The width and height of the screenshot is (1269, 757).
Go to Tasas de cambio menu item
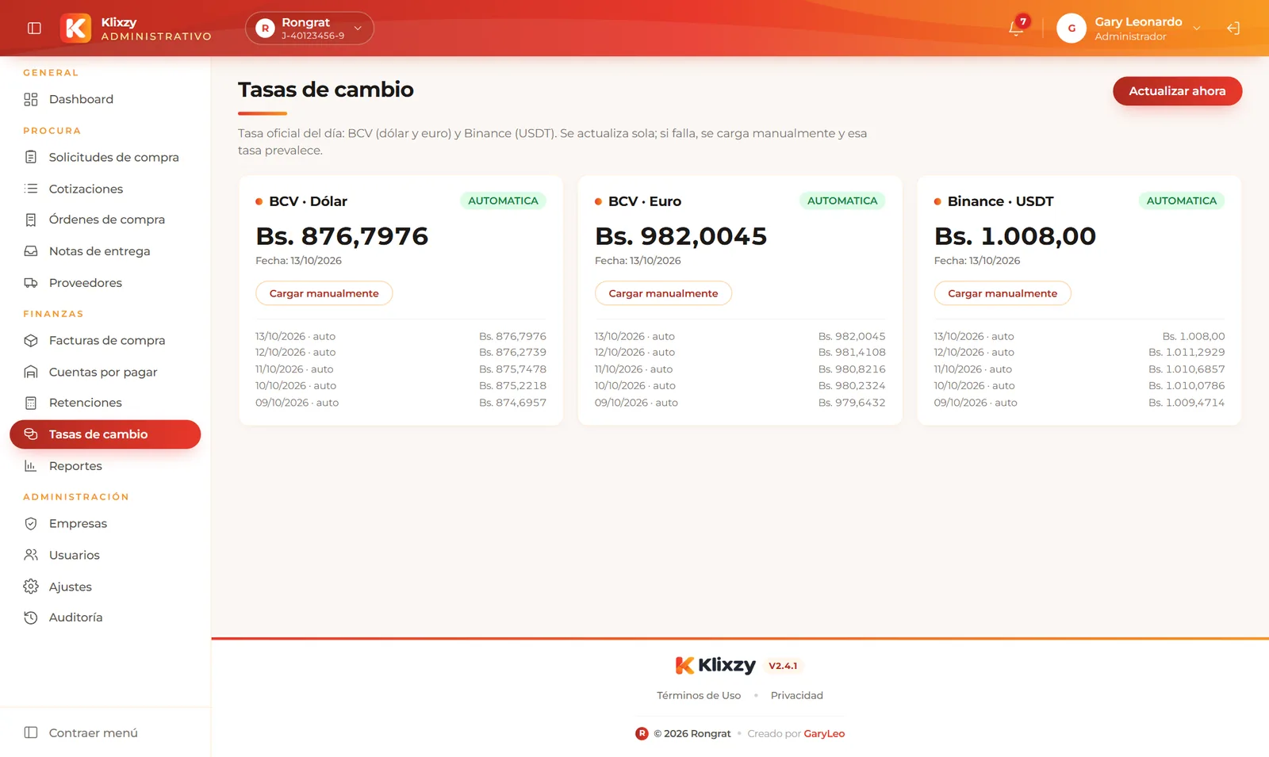(x=105, y=434)
